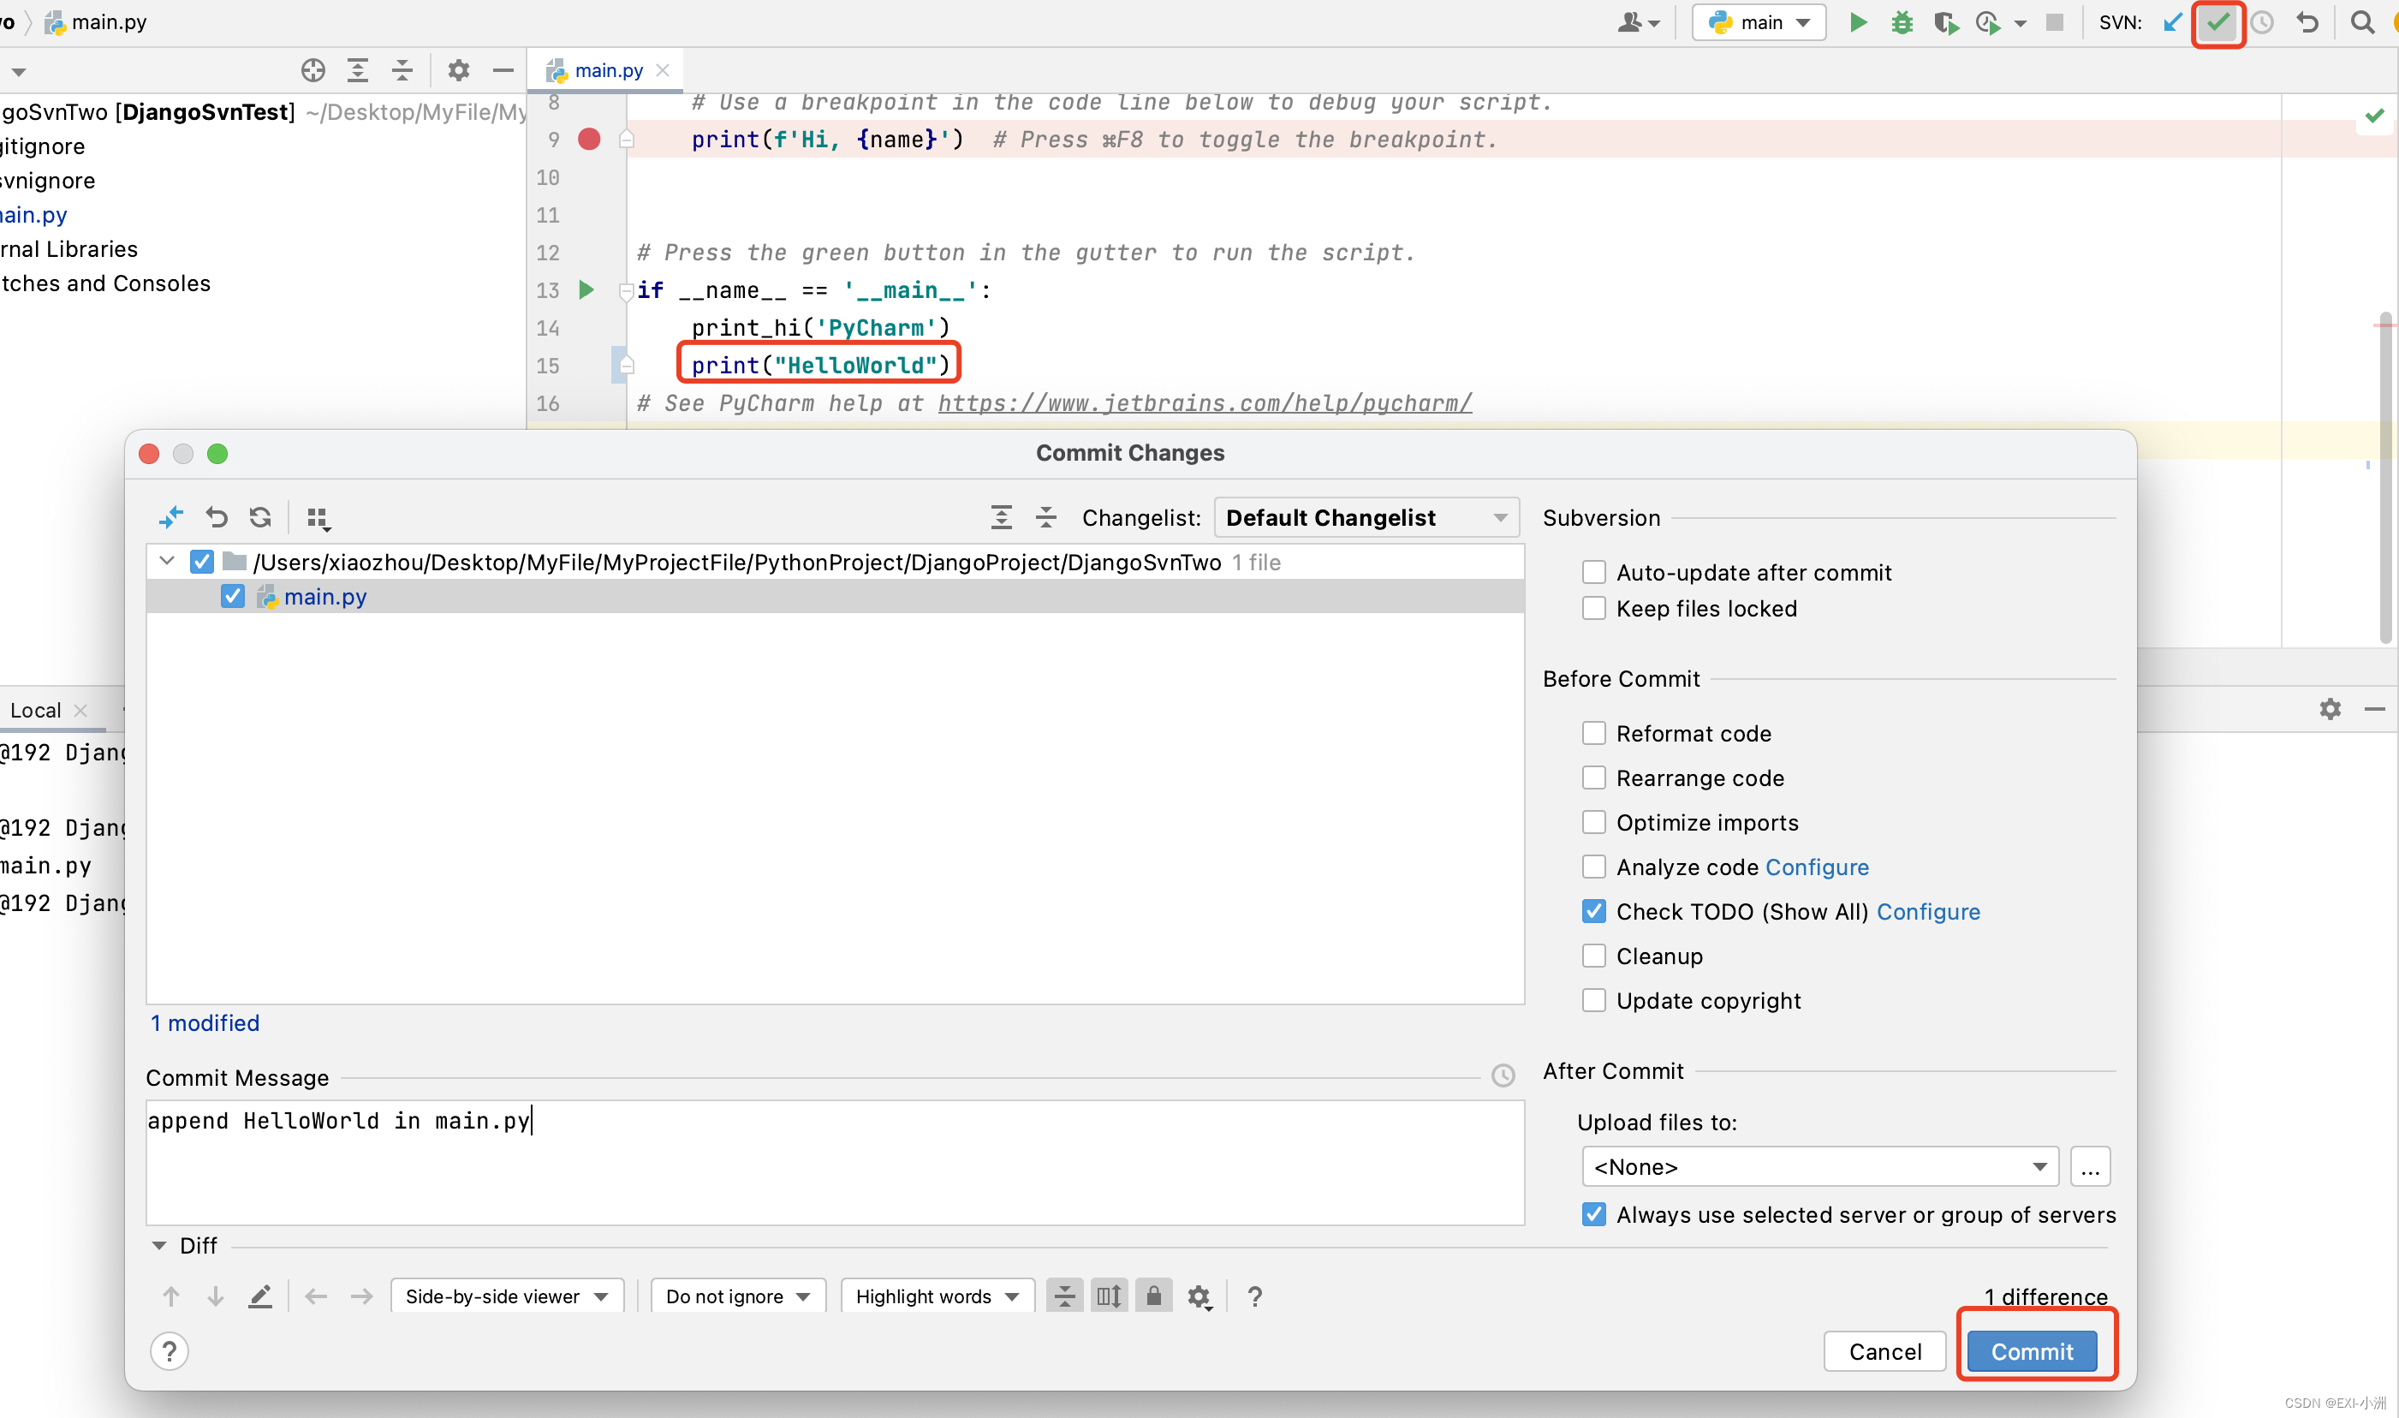The image size is (2399, 1418).
Task: Check Rearrange code option
Action: pyautogui.click(x=1593, y=778)
